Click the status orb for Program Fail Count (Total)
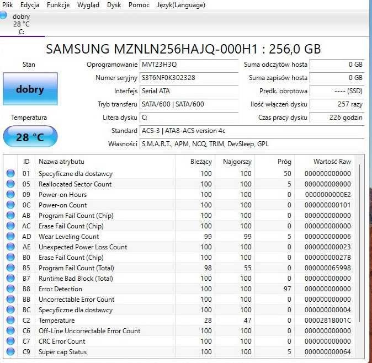Image resolution: width=372 pixels, height=363 pixels. coord(10,268)
